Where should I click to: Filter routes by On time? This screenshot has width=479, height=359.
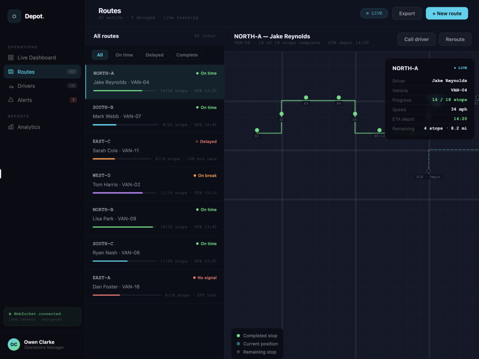tap(124, 55)
